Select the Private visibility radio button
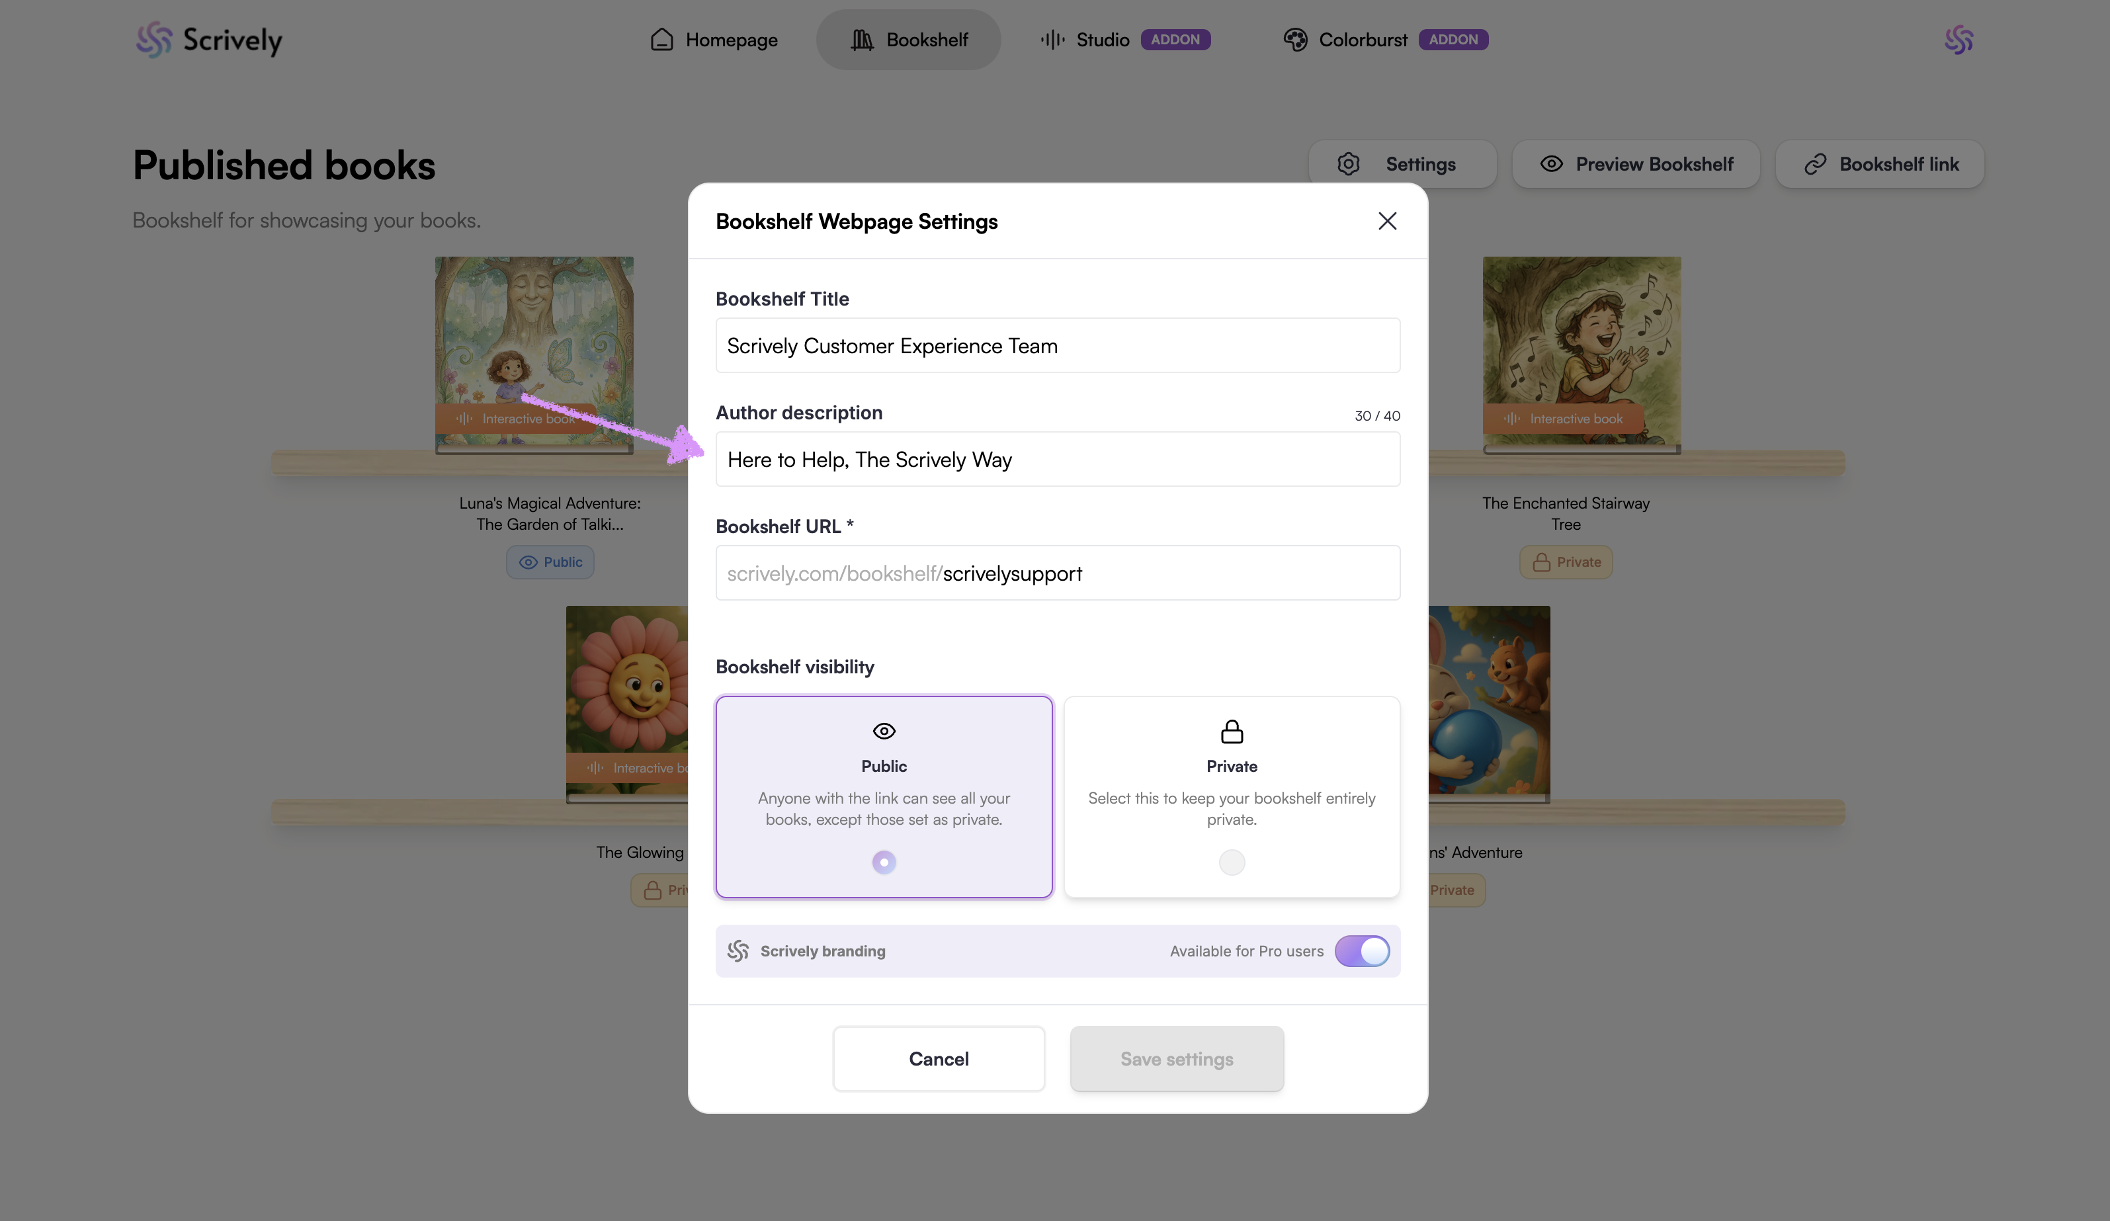 tap(1231, 862)
